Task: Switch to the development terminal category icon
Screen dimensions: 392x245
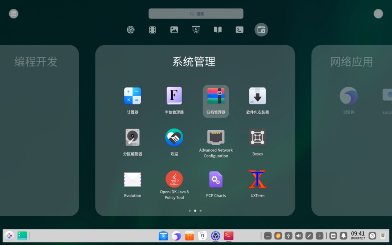Action: tap(240, 30)
